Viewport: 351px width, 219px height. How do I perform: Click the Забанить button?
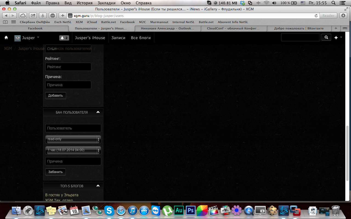tap(55, 172)
